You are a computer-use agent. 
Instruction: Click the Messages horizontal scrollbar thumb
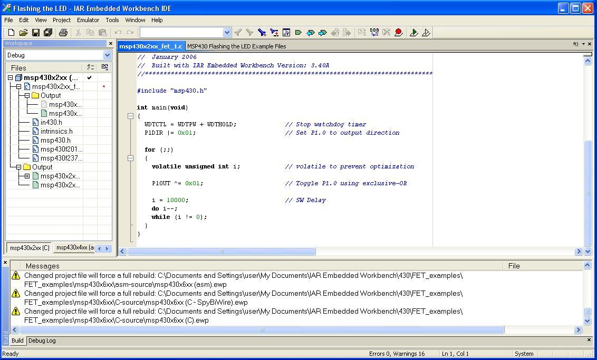tap(262, 329)
